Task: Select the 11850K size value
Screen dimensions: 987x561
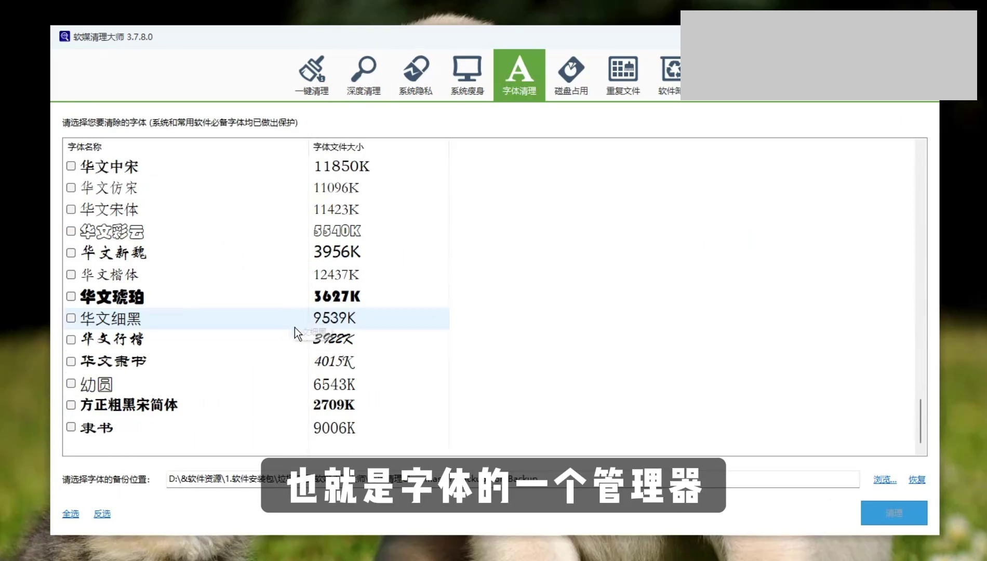Action: (x=342, y=166)
